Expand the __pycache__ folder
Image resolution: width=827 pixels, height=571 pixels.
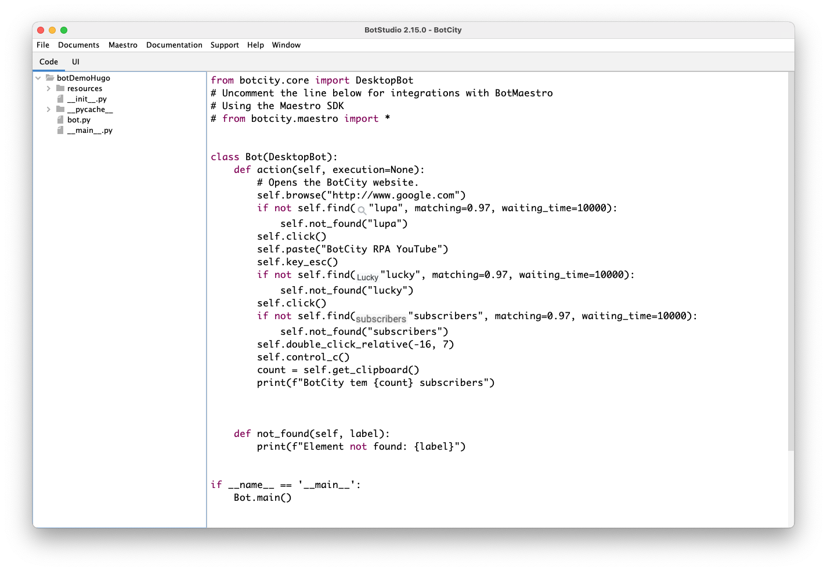49,109
